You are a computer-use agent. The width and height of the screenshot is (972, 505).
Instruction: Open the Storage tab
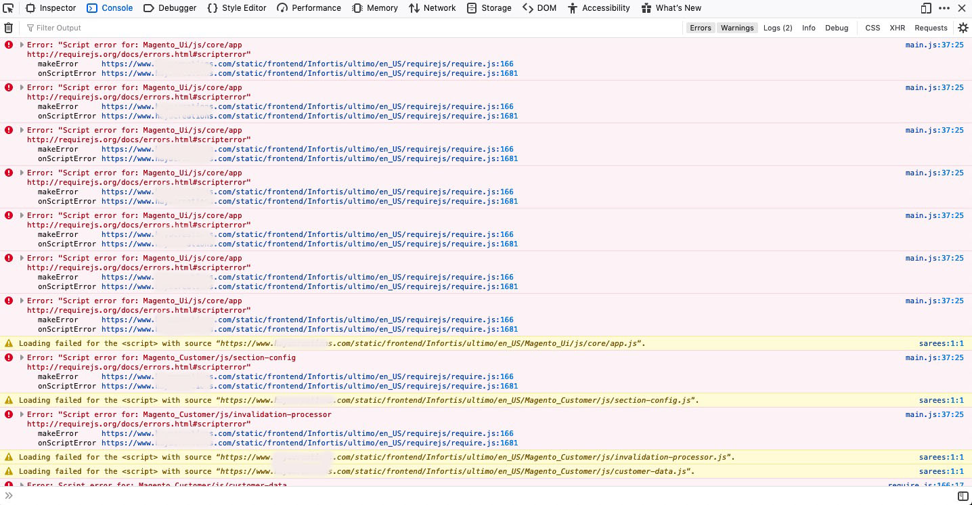[x=489, y=8]
